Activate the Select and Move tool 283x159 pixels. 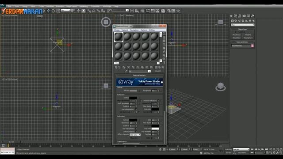coord(49,11)
